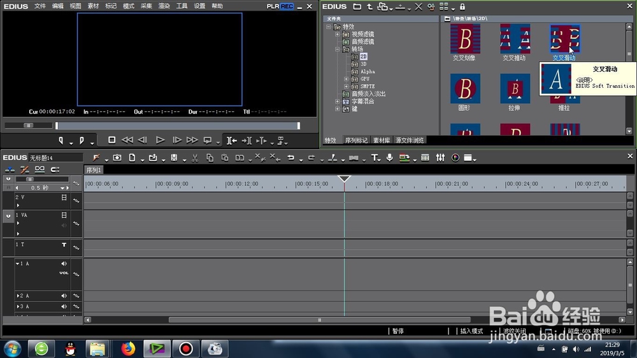Viewport: 637px width, 358px height.
Task: Click the loop playback icon
Action: coord(208,140)
